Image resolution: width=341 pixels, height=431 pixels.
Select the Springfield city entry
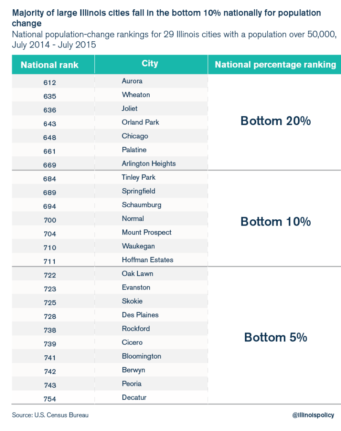tap(138, 191)
